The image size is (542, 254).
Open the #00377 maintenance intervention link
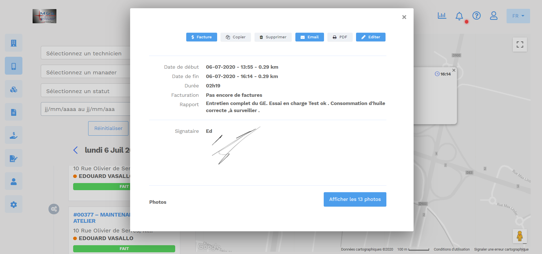[102, 218]
